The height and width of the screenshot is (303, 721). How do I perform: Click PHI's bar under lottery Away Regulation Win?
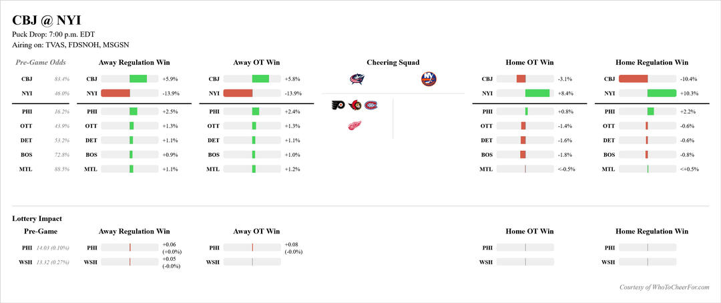pyautogui.click(x=130, y=248)
